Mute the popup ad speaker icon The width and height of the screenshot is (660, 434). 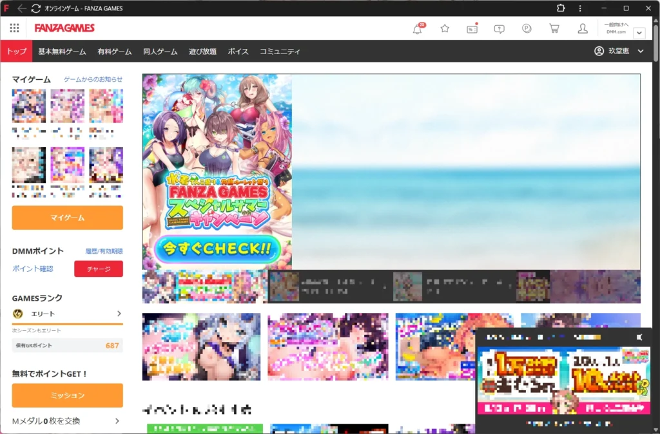(x=639, y=337)
